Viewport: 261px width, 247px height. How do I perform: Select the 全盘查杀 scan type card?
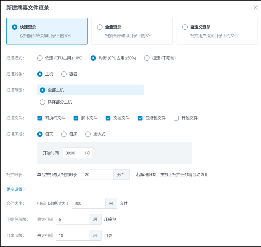[132, 31]
